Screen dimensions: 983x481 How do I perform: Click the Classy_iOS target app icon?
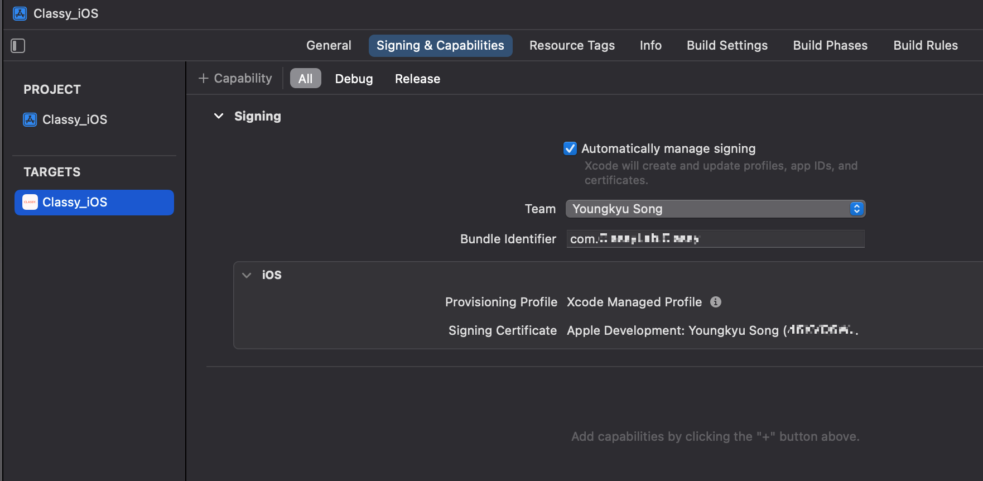30,202
